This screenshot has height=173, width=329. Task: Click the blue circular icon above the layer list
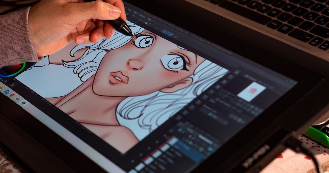(x=211, y=148)
